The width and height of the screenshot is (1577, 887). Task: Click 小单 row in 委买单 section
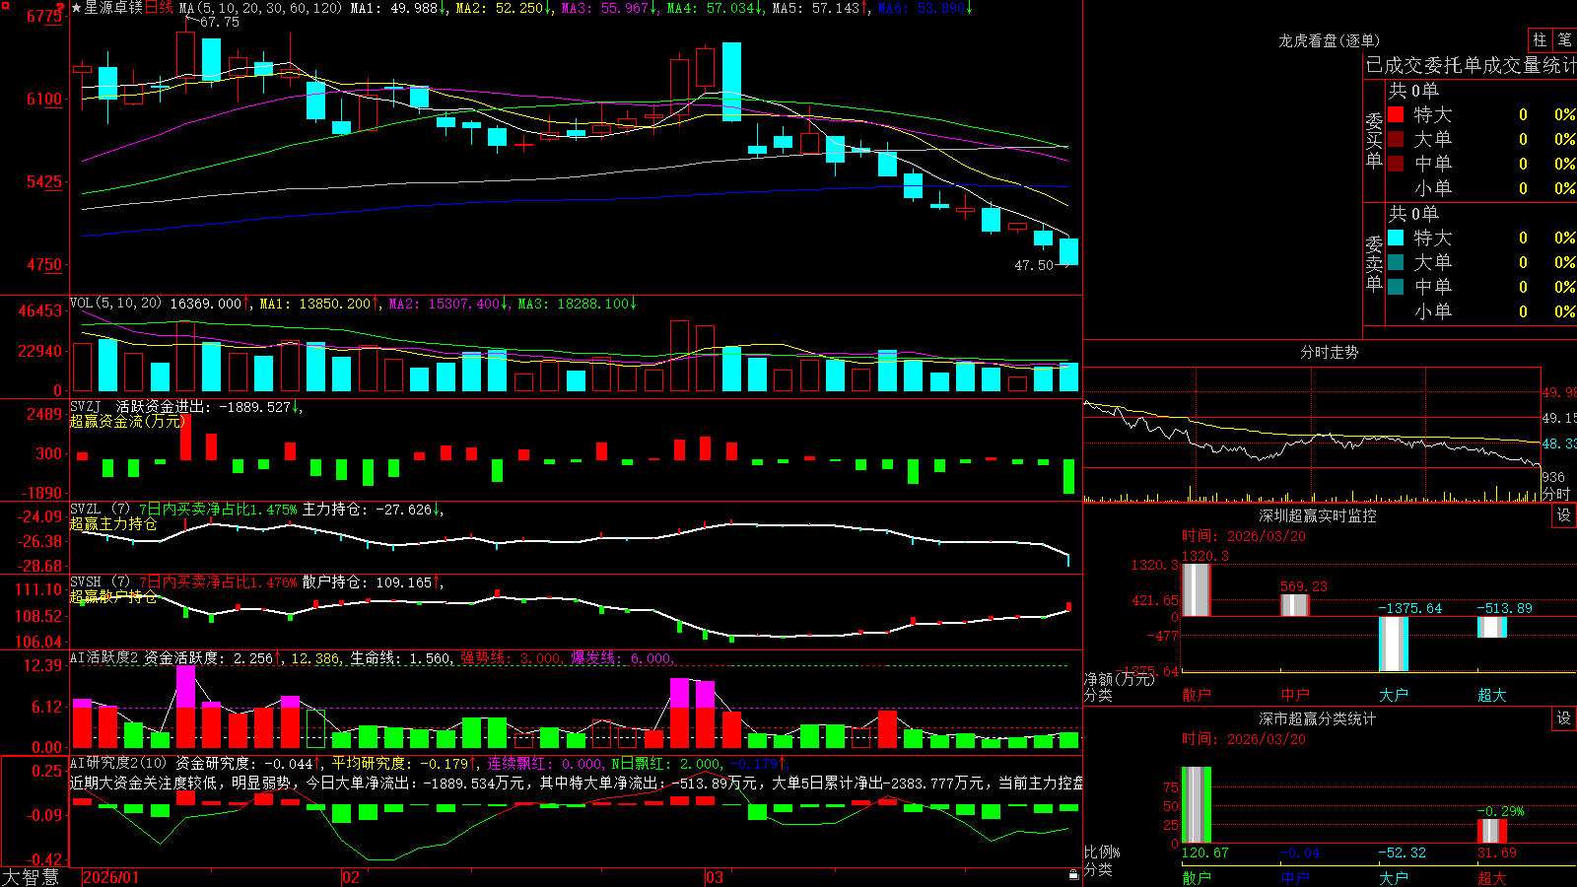[x=1481, y=188]
